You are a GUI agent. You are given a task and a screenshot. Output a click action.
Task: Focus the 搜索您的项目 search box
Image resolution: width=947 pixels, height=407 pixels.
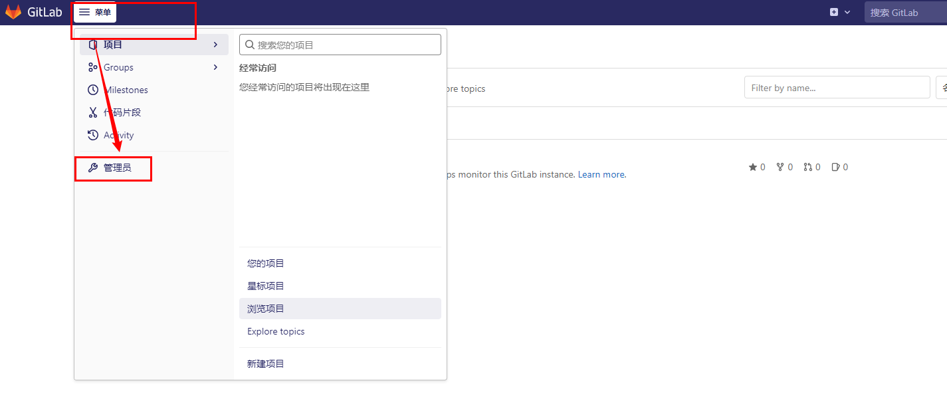[x=340, y=45]
